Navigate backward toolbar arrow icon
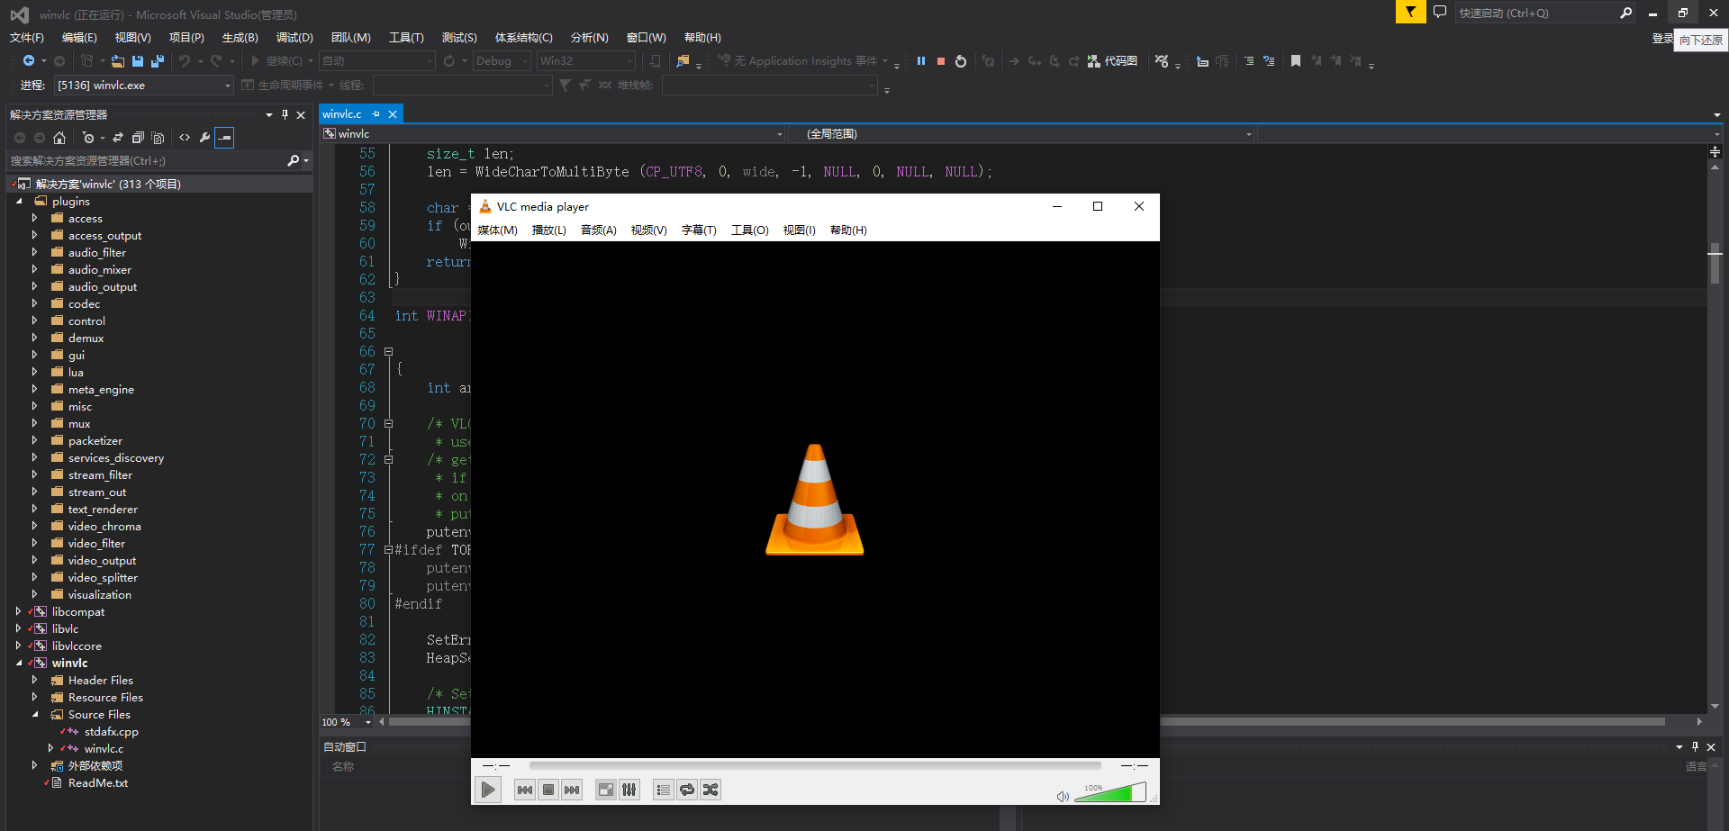This screenshot has width=1729, height=831. [x=29, y=61]
